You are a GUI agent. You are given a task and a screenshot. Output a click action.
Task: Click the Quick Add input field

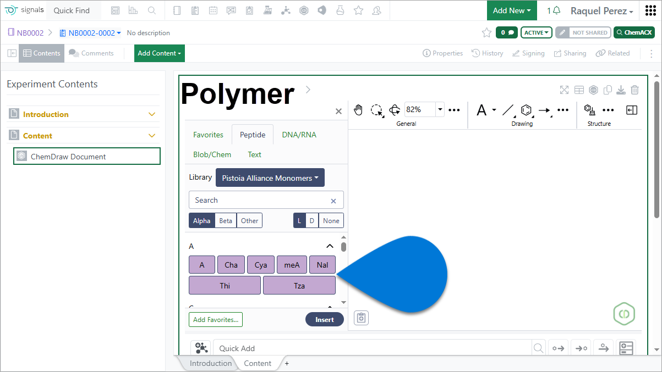pyautogui.click(x=373, y=348)
